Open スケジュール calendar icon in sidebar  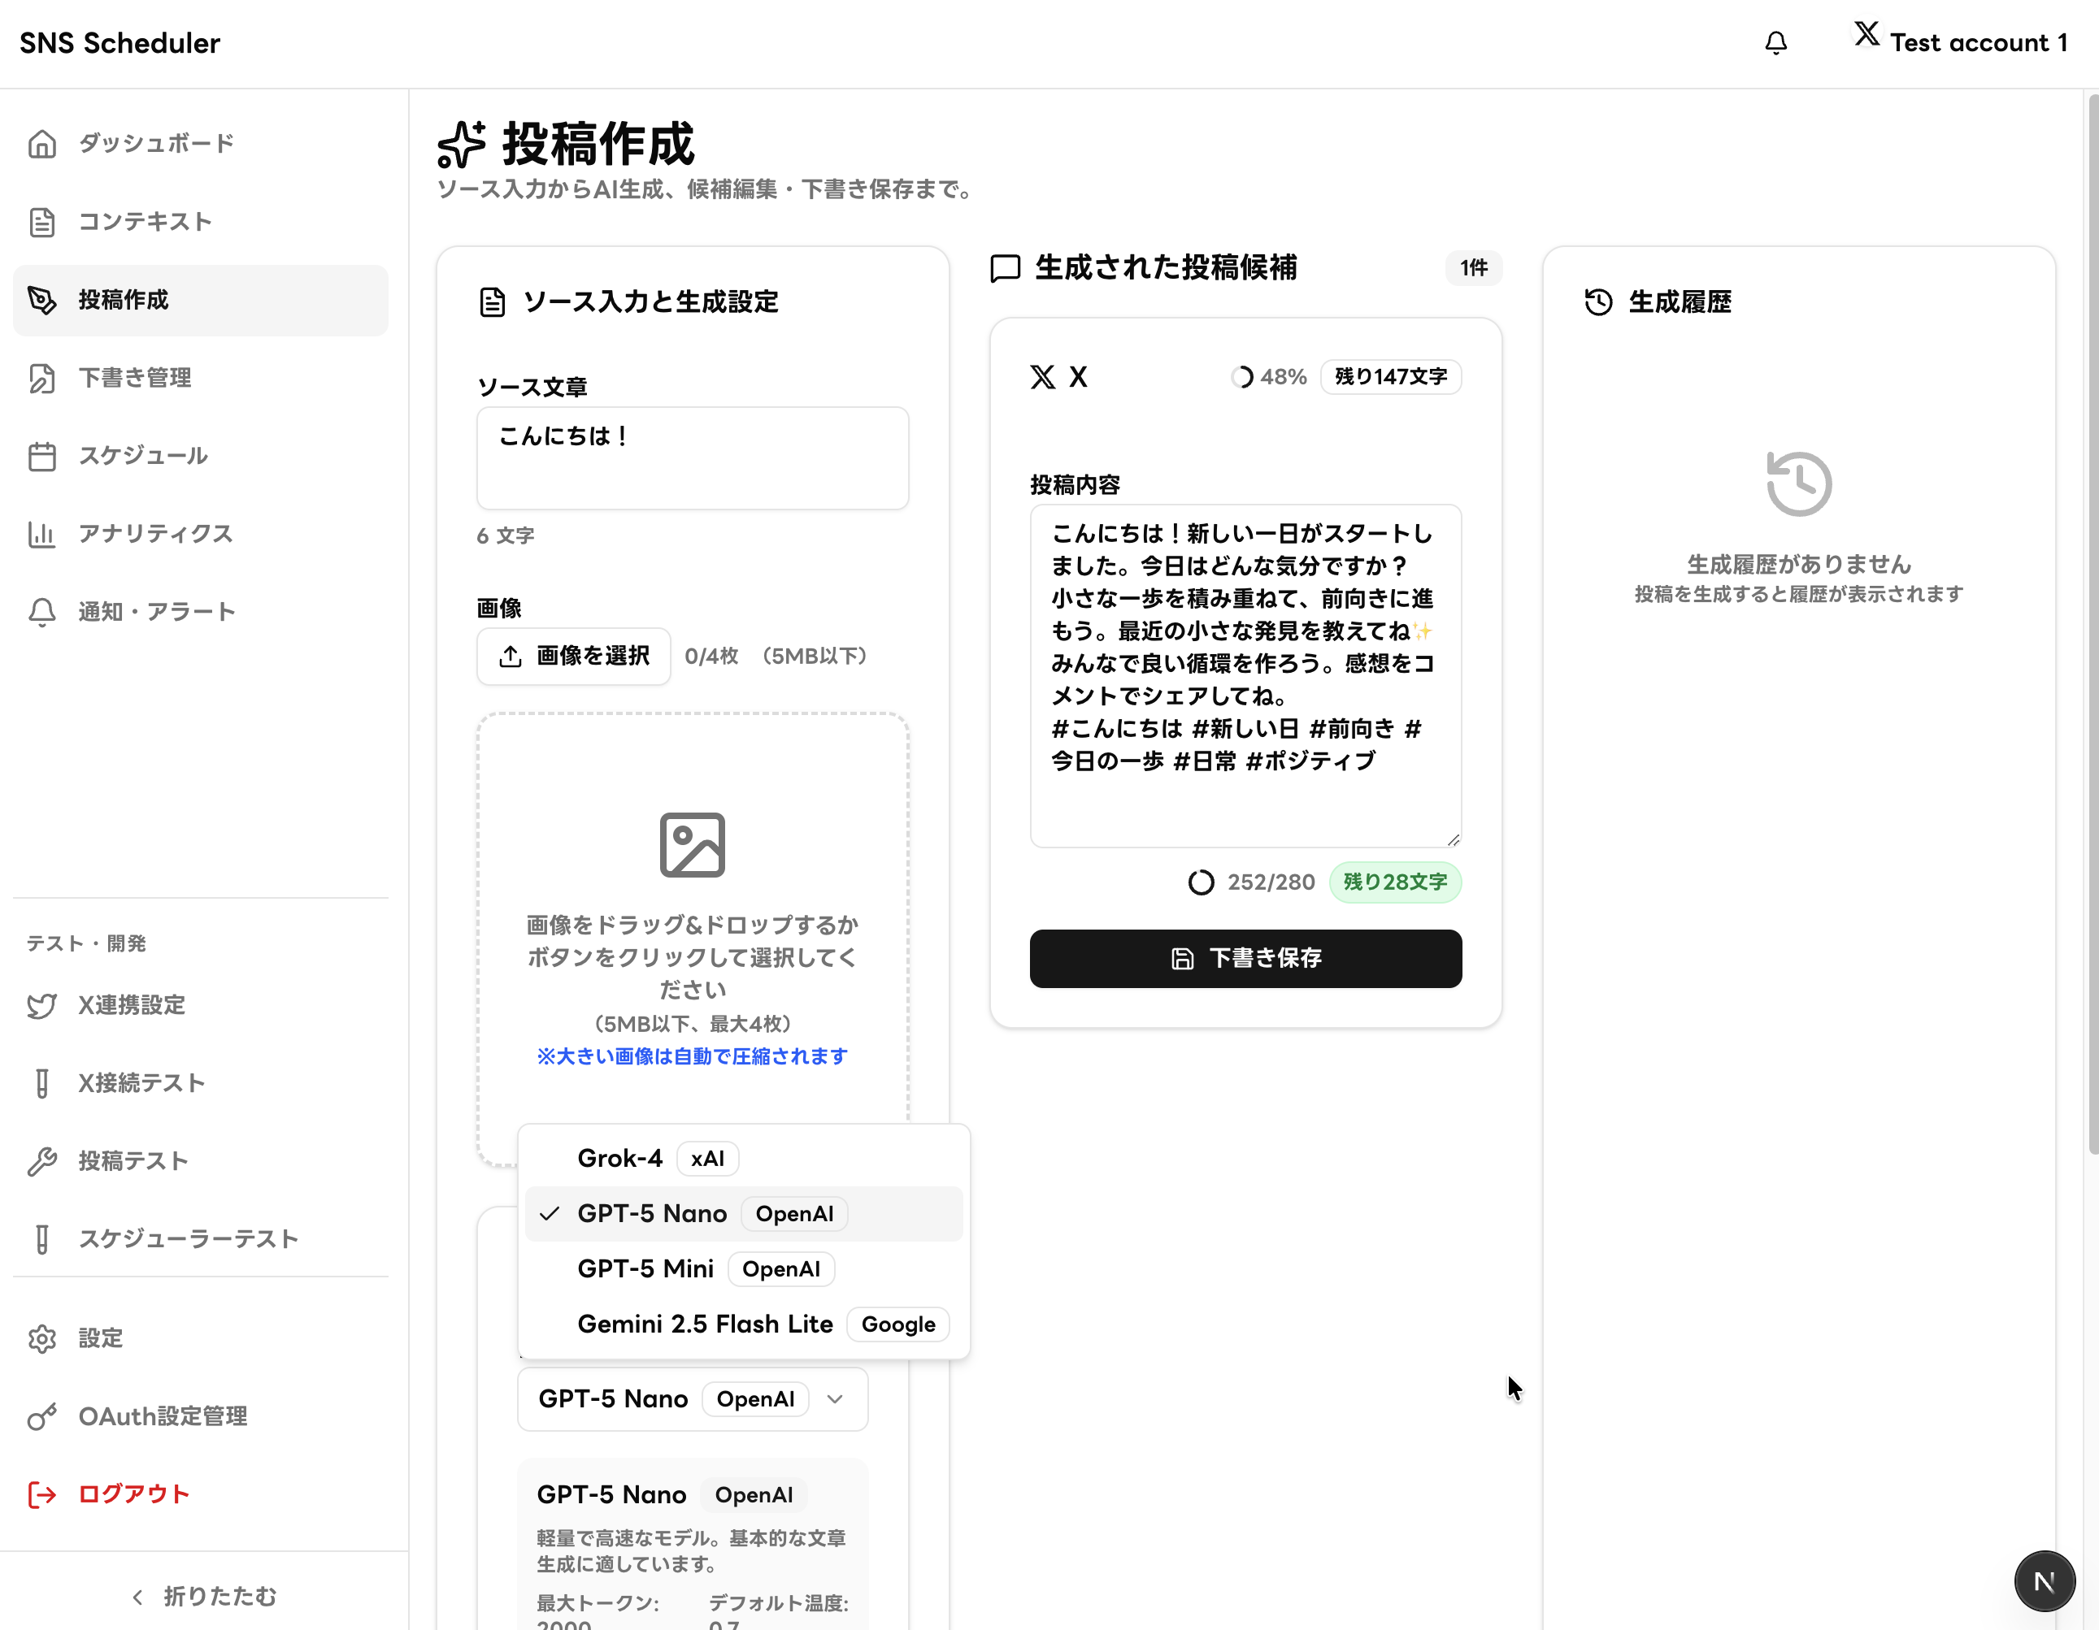pyautogui.click(x=42, y=456)
